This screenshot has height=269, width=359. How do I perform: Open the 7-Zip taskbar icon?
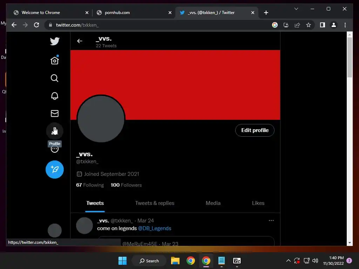(x=237, y=261)
